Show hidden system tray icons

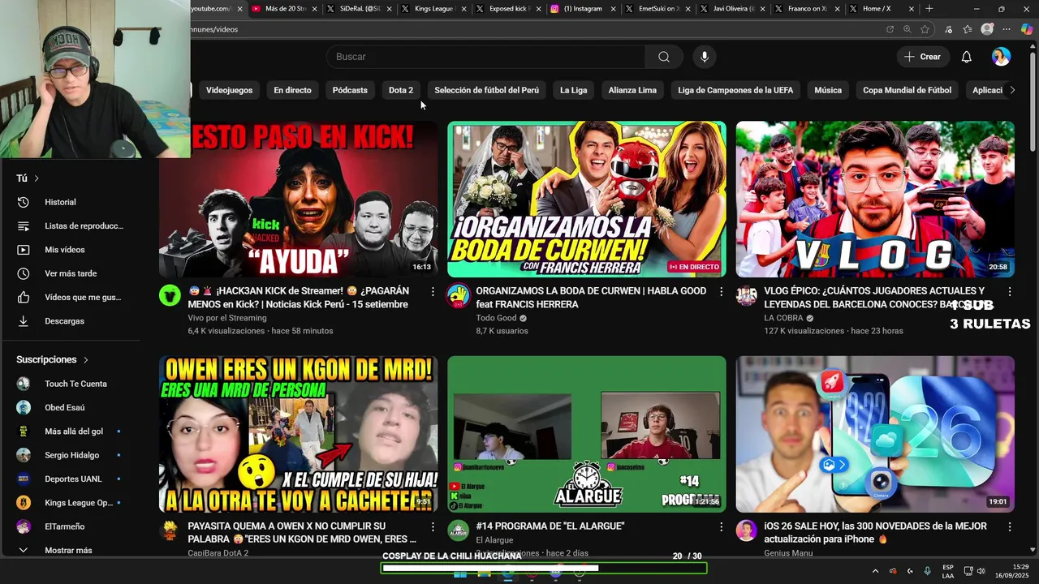click(x=875, y=571)
